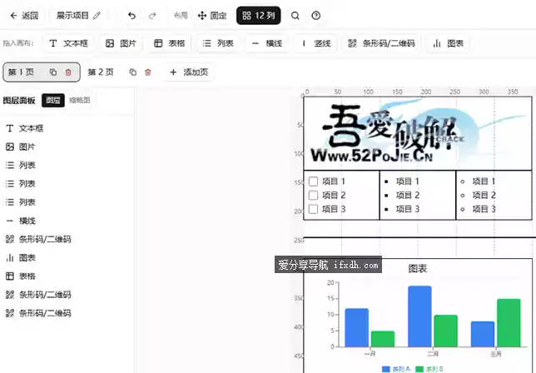The image size is (536, 373).
Task: Insert a 竖线 from the toolbar
Action: coord(316,43)
